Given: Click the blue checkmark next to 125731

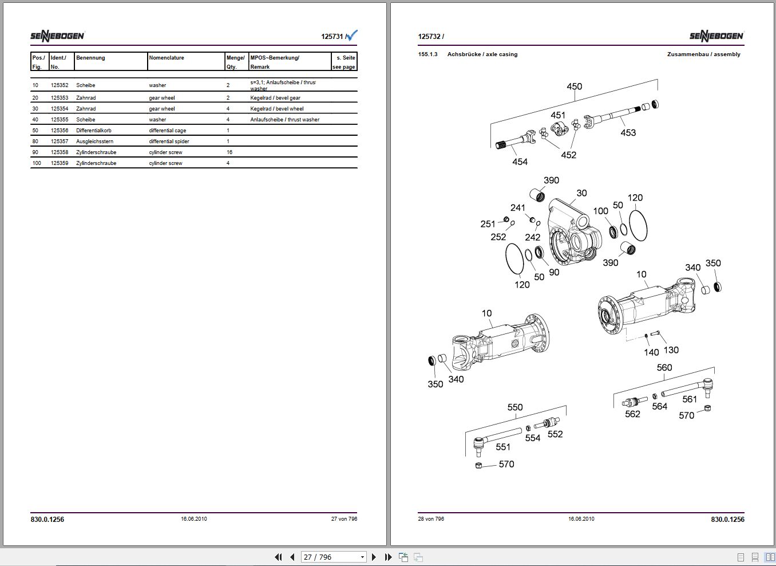Looking at the screenshot, I should 352,36.
